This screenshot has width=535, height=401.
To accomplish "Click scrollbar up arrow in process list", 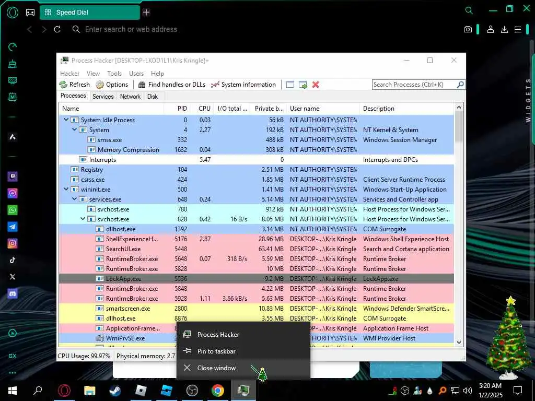I will [459, 108].
